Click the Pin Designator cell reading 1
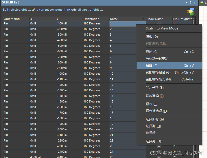 [182, 23]
